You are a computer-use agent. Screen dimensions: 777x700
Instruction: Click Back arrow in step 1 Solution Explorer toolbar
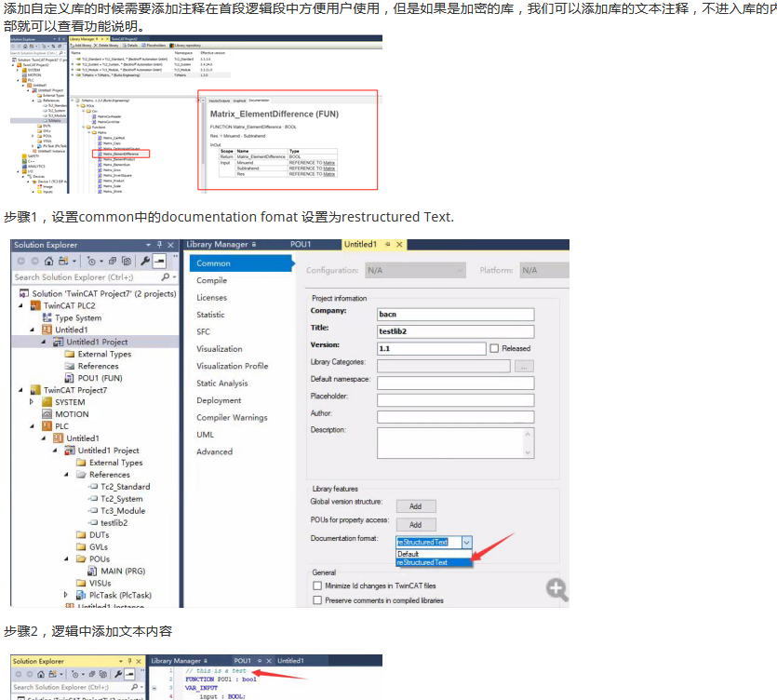point(20,261)
